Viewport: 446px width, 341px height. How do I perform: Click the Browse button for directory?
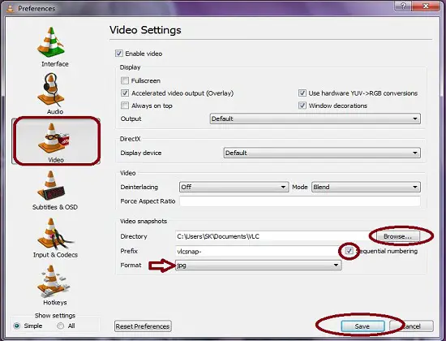point(398,236)
